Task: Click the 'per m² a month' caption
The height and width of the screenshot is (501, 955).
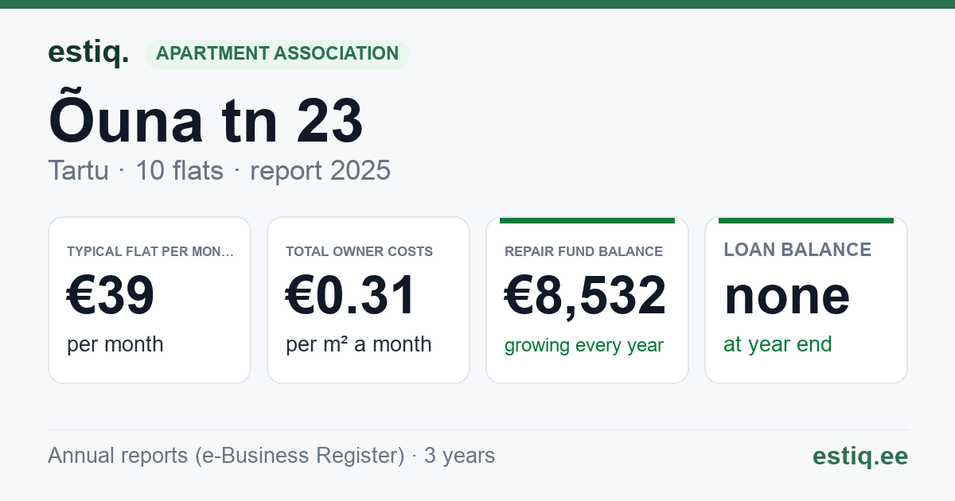Action: tap(359, 344)
